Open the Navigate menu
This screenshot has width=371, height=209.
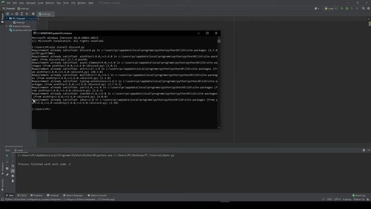[31, 3]
